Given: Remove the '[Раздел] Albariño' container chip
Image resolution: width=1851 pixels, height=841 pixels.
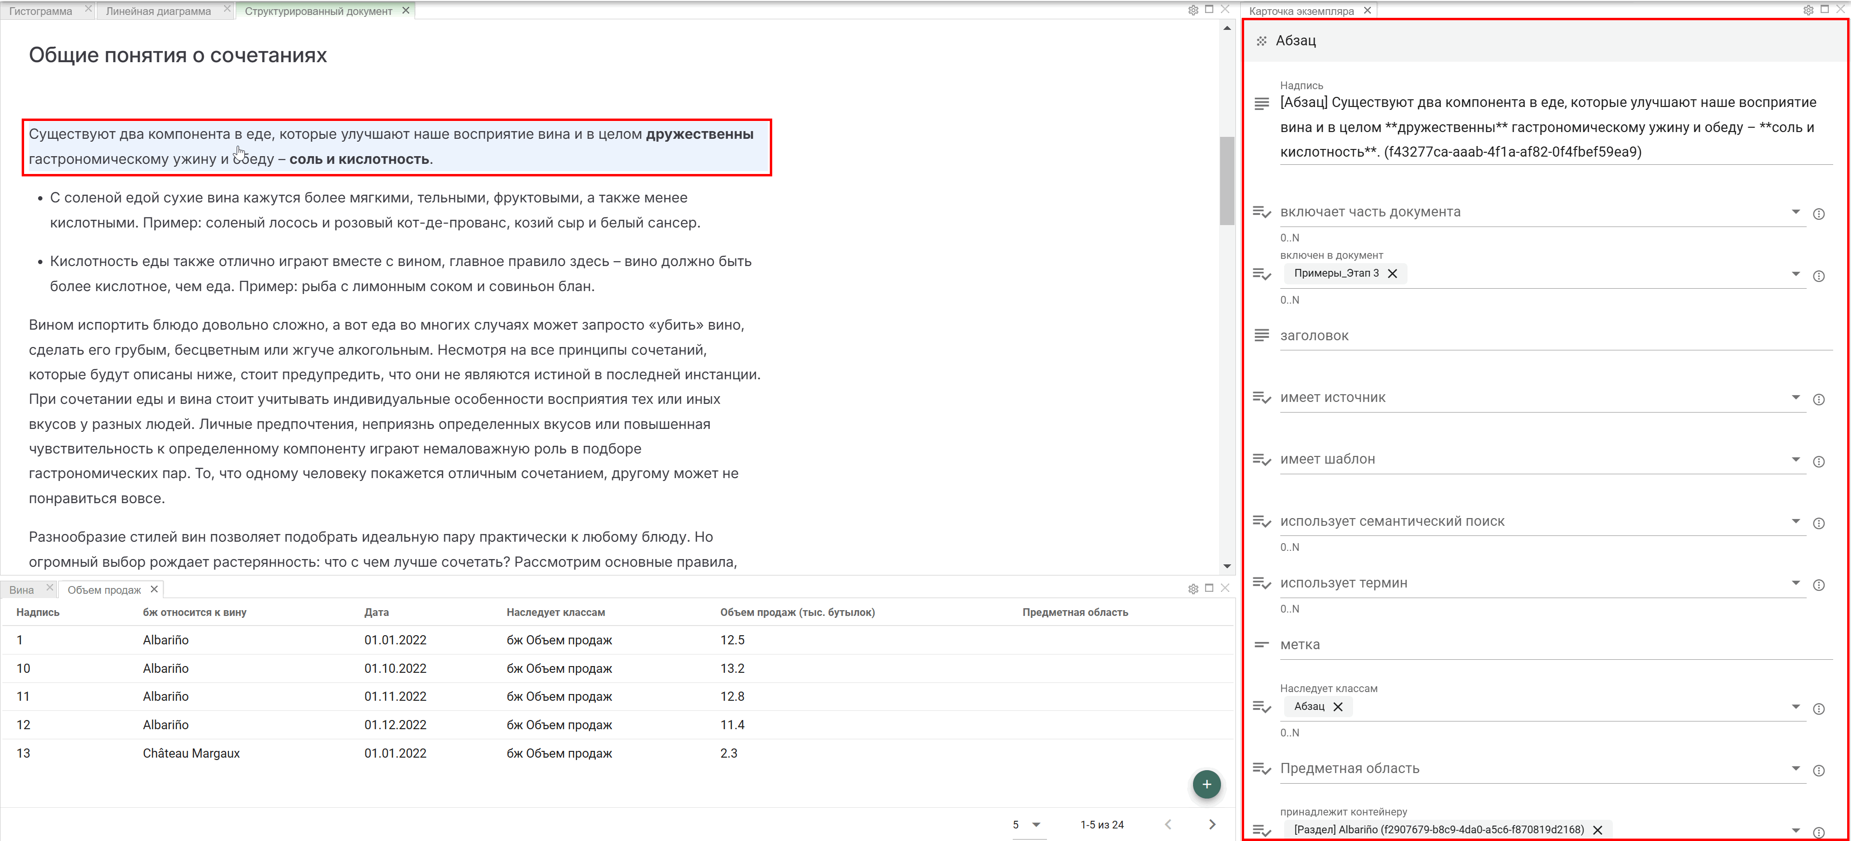Looking at the screenshot, I should coord(1597,830).
